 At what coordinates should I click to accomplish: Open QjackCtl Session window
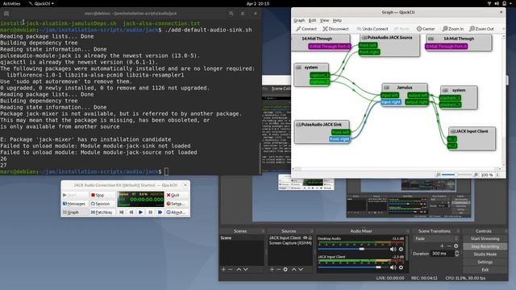(102, 204)
